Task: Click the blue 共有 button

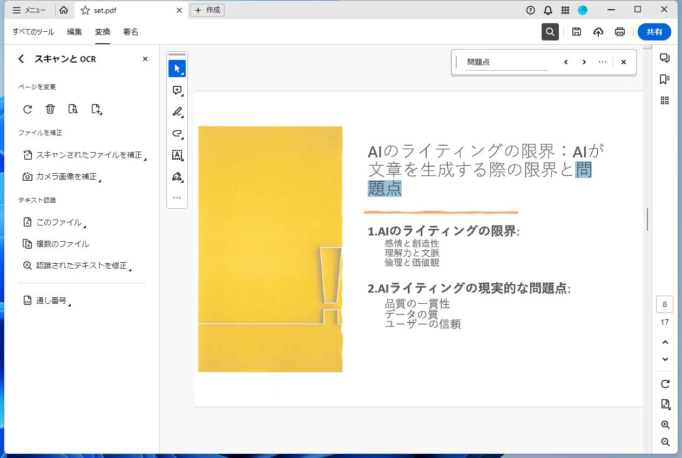Action: point(654,32)
